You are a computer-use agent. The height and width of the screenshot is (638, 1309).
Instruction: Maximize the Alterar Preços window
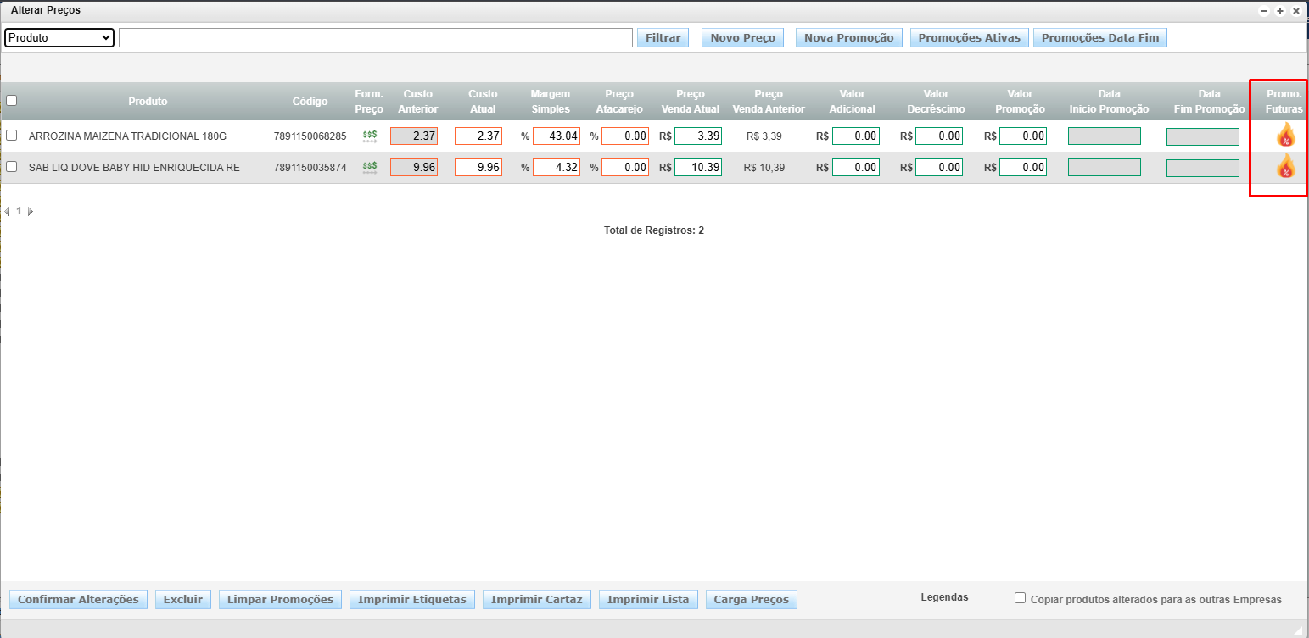tap(1280, 11)
